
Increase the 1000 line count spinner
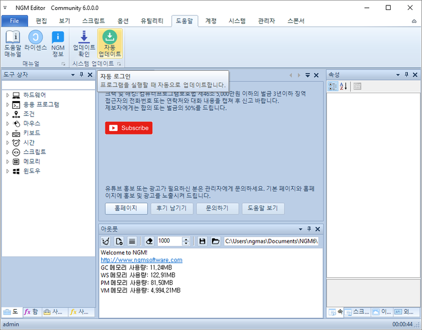click(x=186, y=239)
